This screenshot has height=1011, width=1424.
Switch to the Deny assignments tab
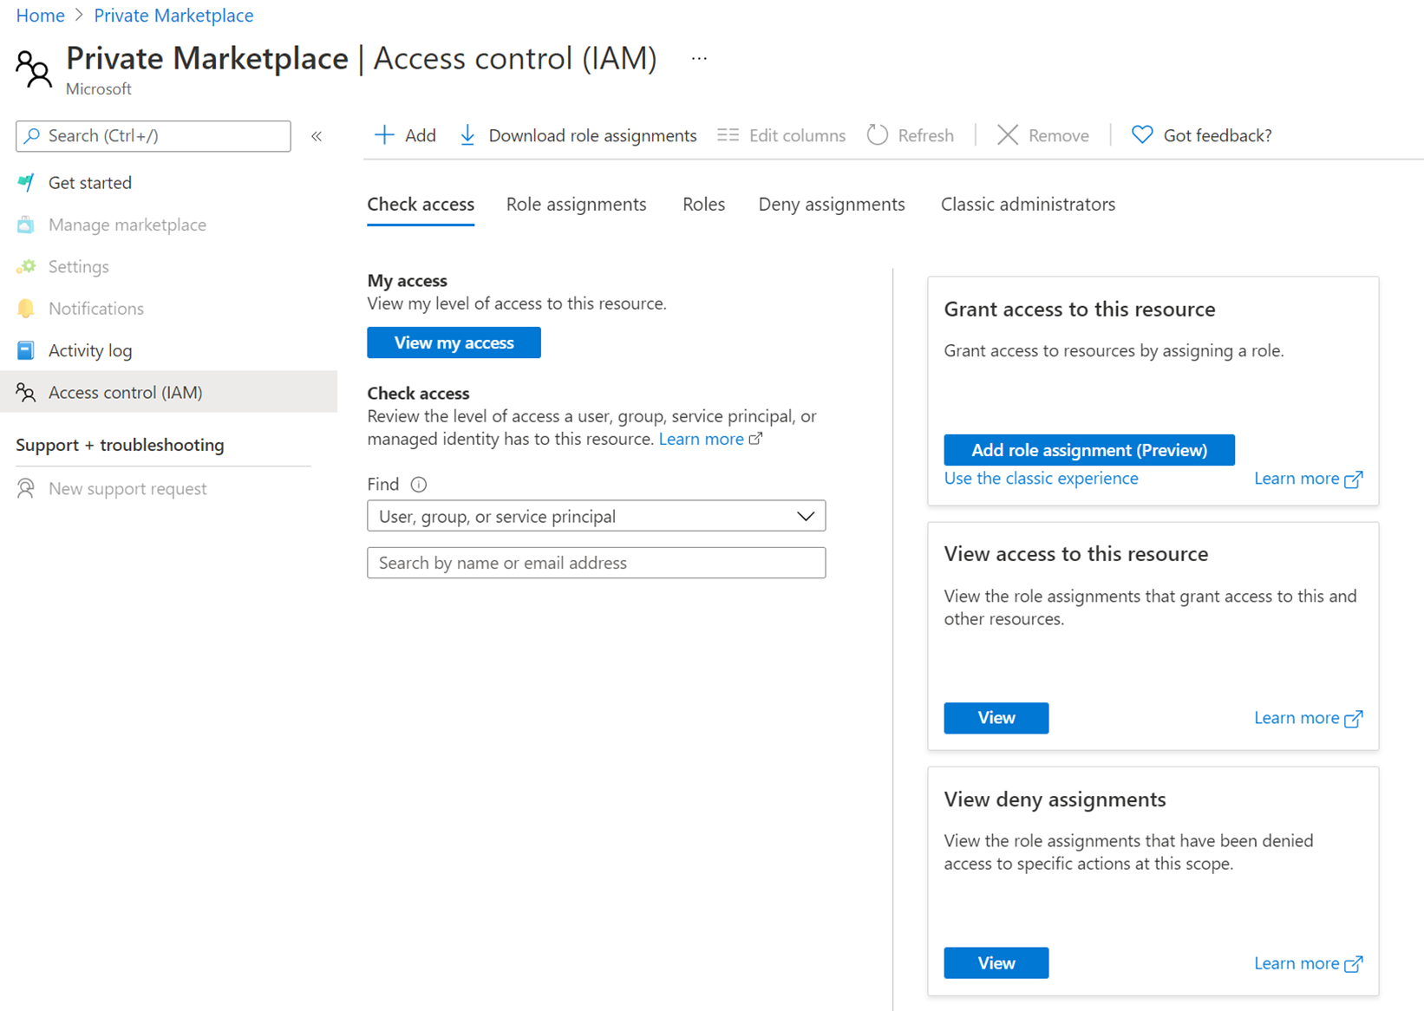(x=831, y=205)
